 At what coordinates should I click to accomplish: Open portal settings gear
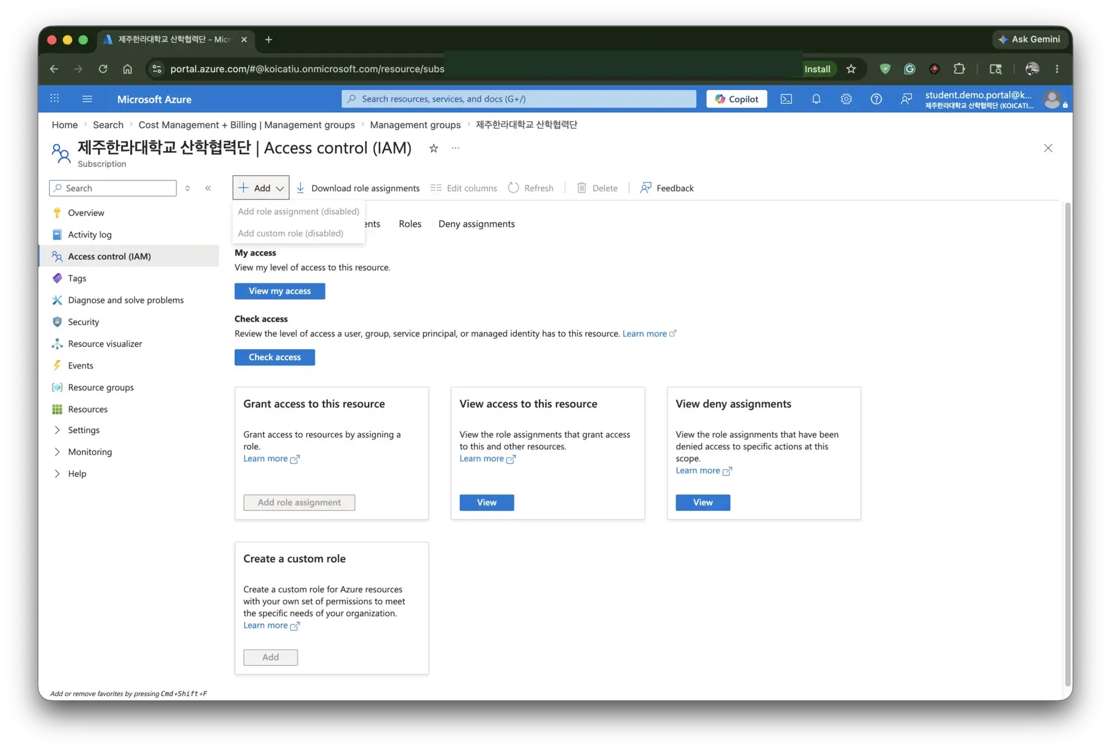click(846, 99)
